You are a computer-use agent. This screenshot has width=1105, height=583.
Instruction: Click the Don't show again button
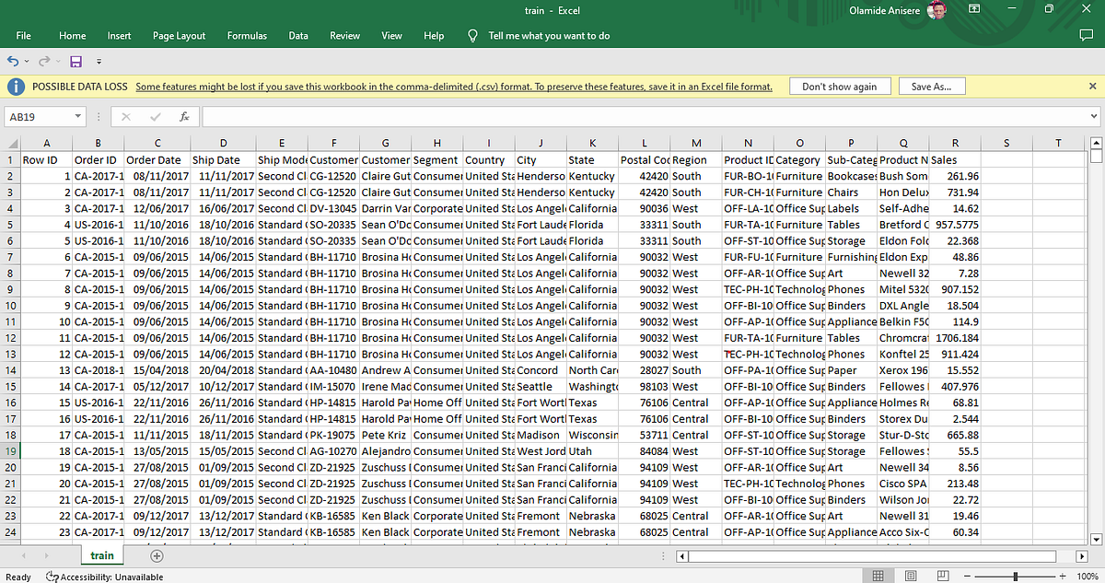(x=840, y=86)
